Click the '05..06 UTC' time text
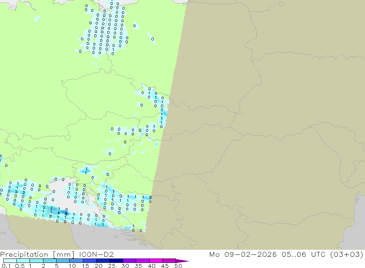This screenshot has height=268, width=365. [303, 254]
